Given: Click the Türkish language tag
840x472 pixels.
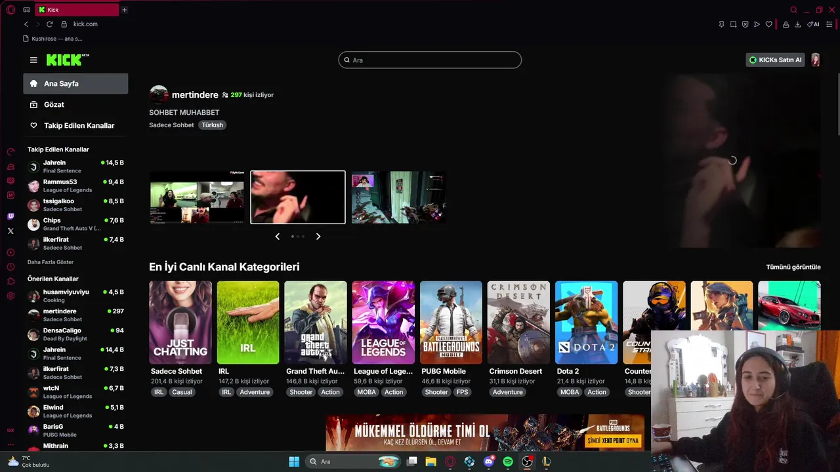Looking at the screenshot, I should coord(212,125).
